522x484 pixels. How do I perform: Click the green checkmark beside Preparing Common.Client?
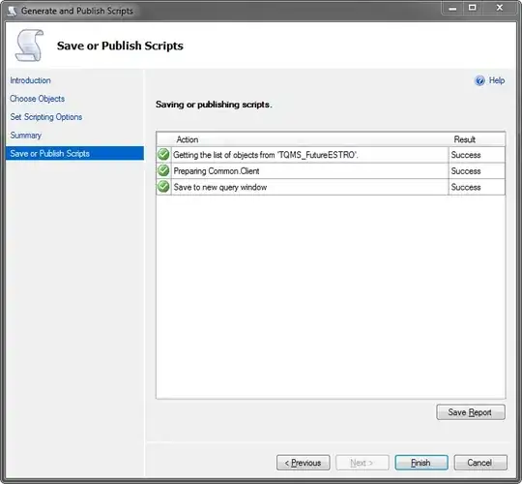pyautogui.click(x=163, y=170)
